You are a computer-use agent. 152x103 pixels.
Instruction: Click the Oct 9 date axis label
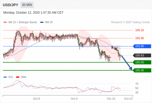[74, 99]
